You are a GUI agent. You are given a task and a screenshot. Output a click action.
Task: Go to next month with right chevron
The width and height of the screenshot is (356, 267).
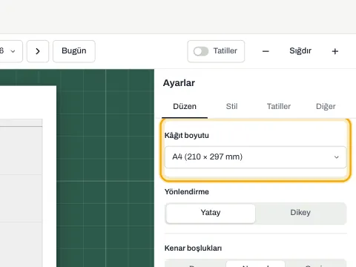click(38, 51)
